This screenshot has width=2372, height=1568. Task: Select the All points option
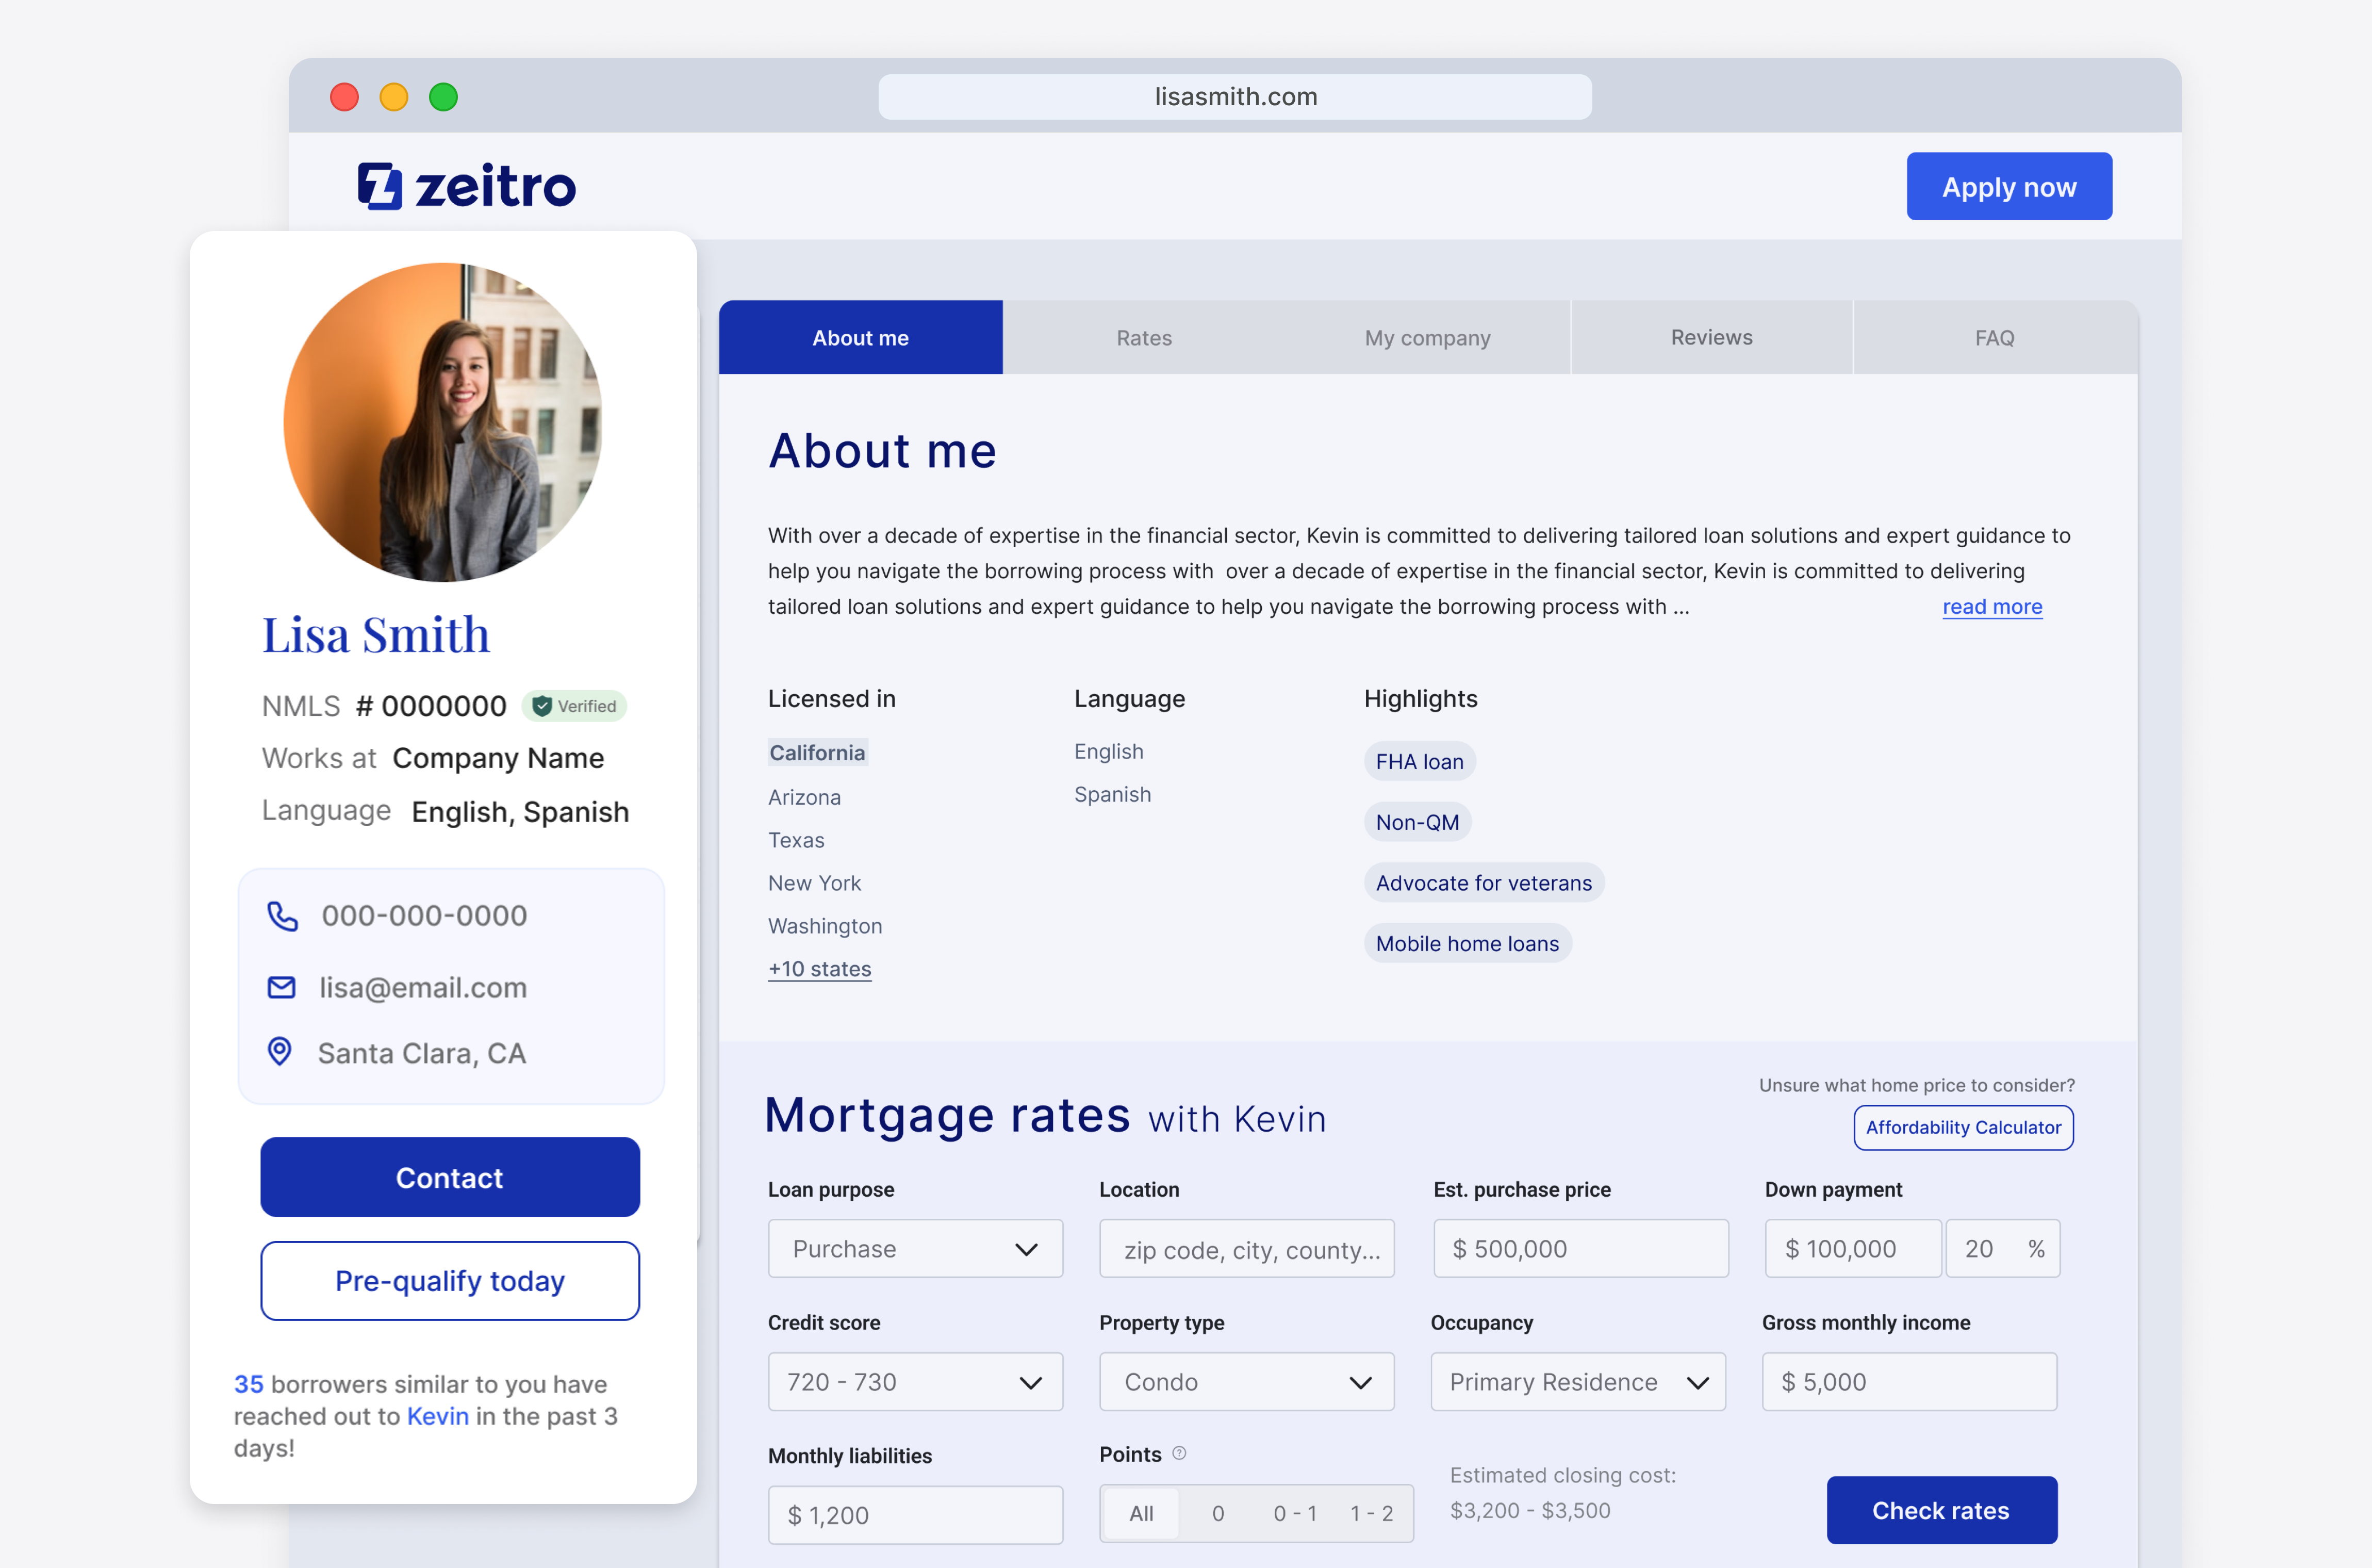coord(1141,1514)
